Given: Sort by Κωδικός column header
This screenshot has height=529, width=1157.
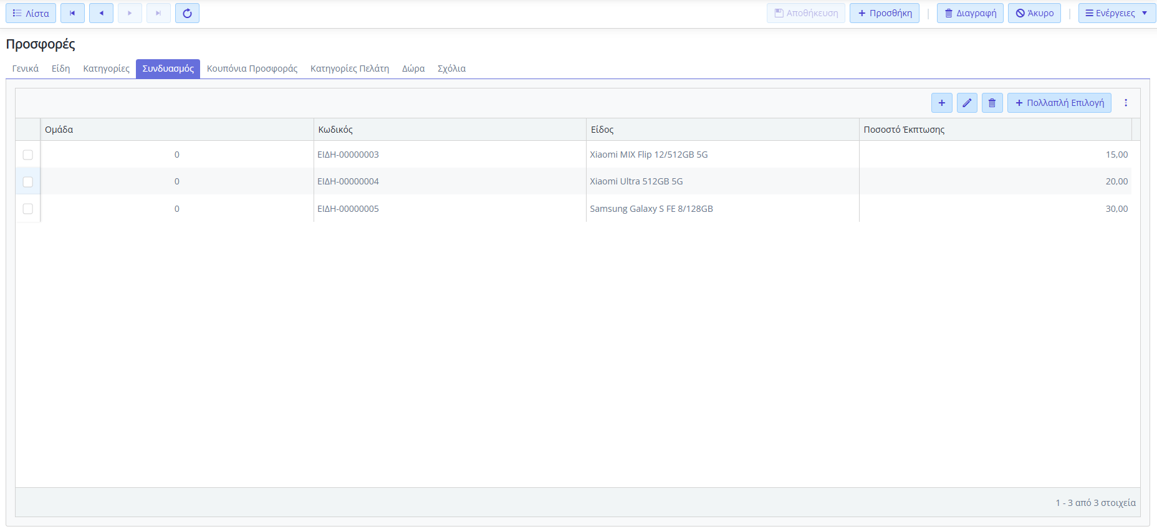Looking at the screenshot, I should click(335, 130).
